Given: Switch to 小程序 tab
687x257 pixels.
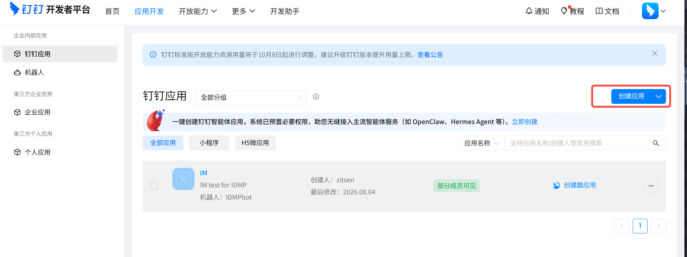Looking at the screenshot, I should [x=209, y=143].
